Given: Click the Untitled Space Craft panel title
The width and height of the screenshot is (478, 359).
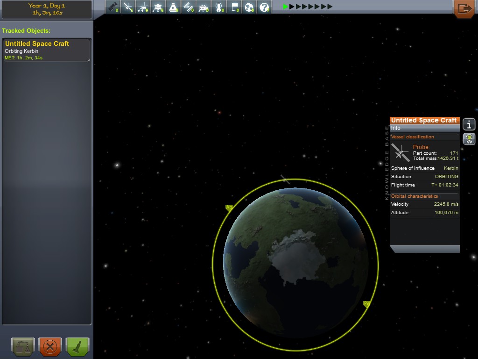Looking at the screenshot, I should (424, 120).
